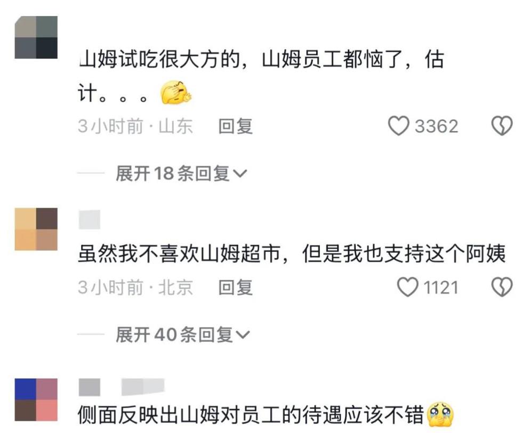
Task: Open the first commenter's gray avatar
Action: click(x=36, y=37)
